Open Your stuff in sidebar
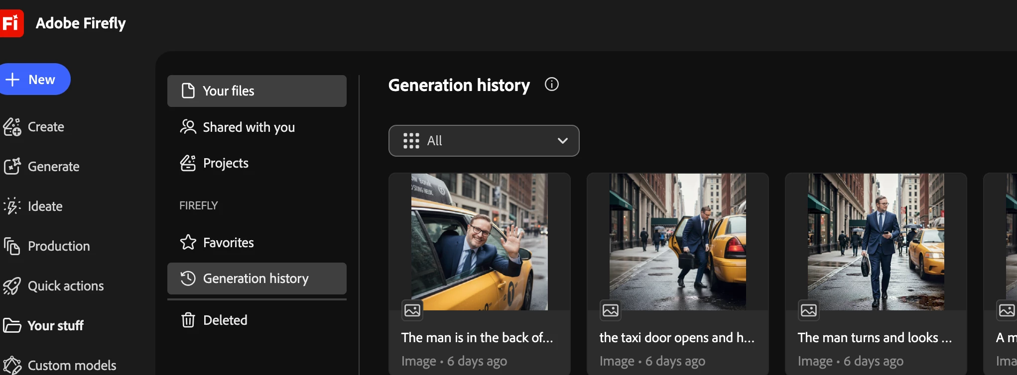This screenshot has height=375, width=1017. pyautogui.click(x=43, y=326)
